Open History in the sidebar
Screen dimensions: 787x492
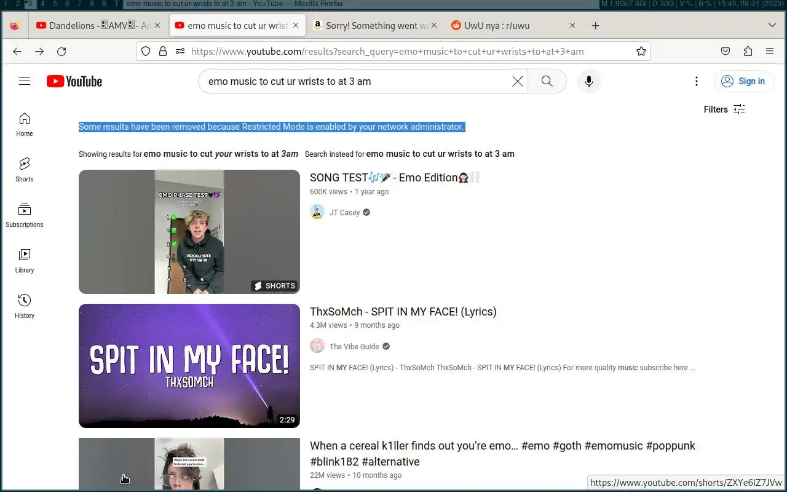point(25,306)
